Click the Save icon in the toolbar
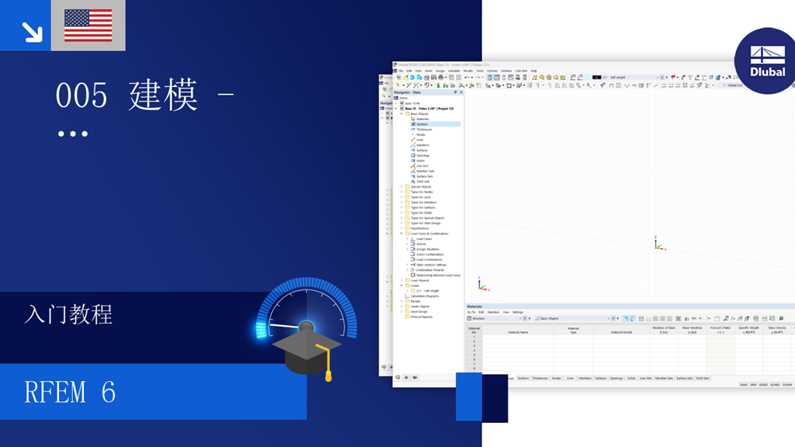This screenshot has height=447, width=795. [433, 78]
